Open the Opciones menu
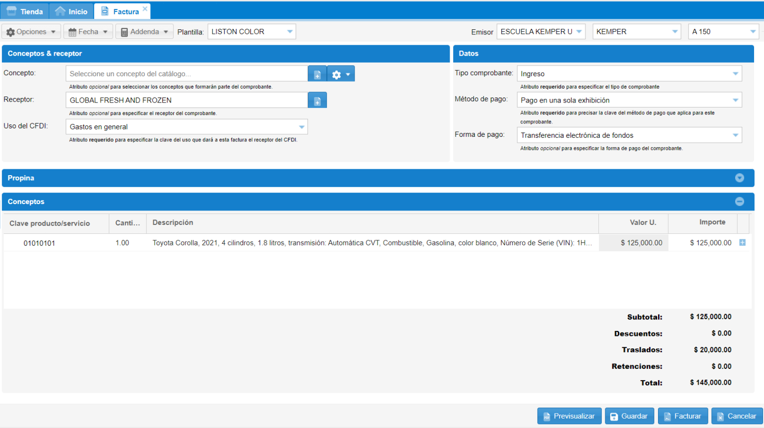Viewport: 764px width, 428px height. pyautogui.click(x=31, y=32)
